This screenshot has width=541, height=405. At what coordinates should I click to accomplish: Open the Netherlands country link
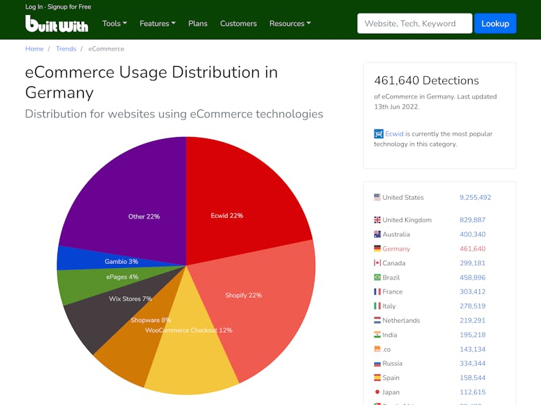pyautogui.click(x=401, y=320)
